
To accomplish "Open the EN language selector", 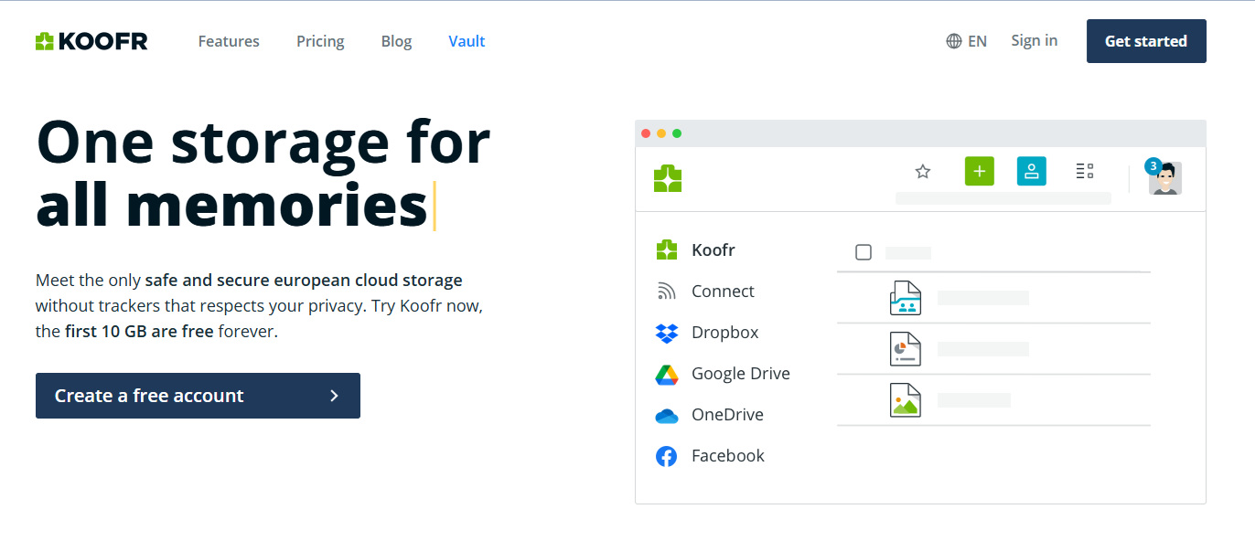I will click(x=967, y=41).
